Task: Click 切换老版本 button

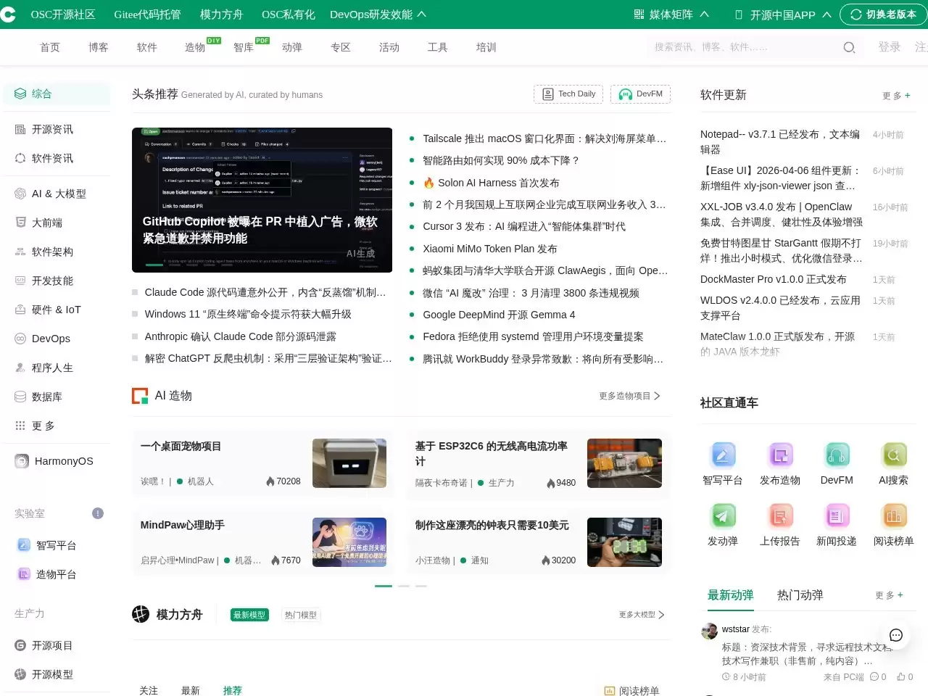Action: click(x=884, y=14)
